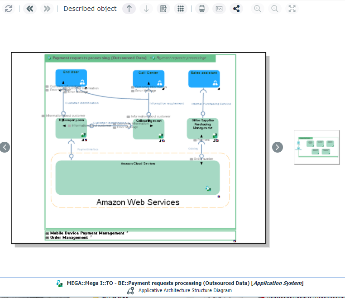
Task: Click the image export icon
Action: point(219,9)
